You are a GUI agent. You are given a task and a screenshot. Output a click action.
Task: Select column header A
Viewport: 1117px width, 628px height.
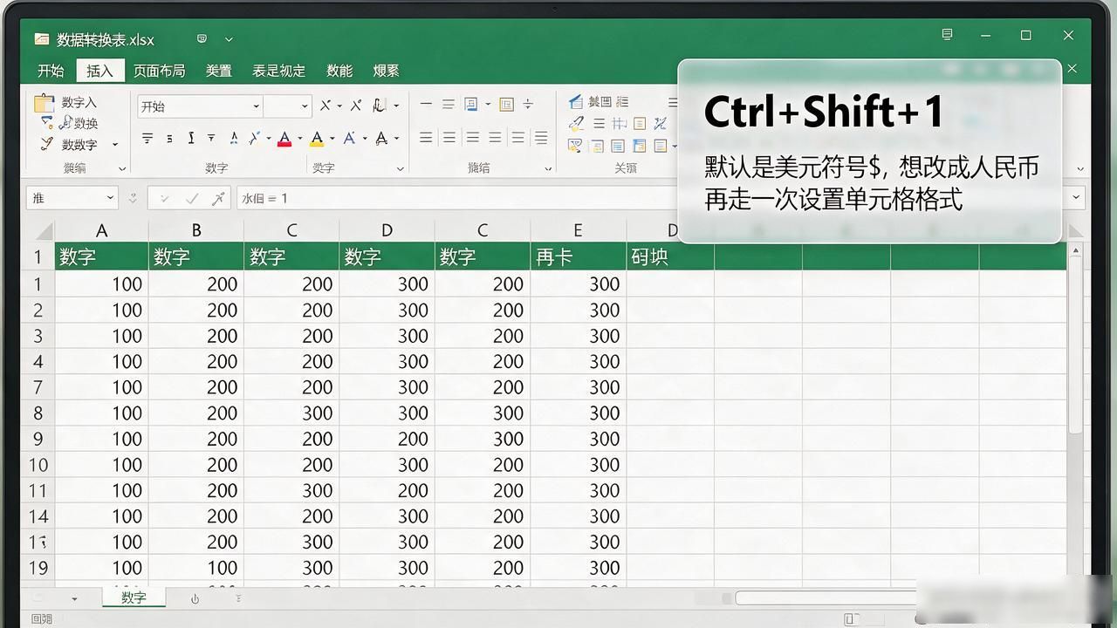click(101, 230)
